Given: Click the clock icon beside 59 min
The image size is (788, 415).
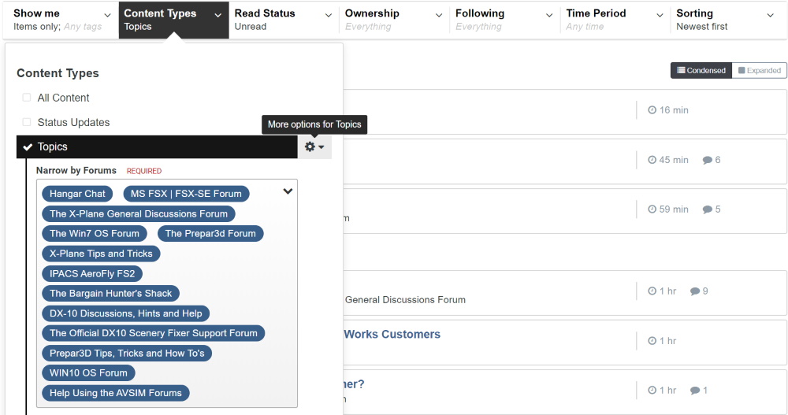Looking at the screenshot, I should click(x=652, y=209).
